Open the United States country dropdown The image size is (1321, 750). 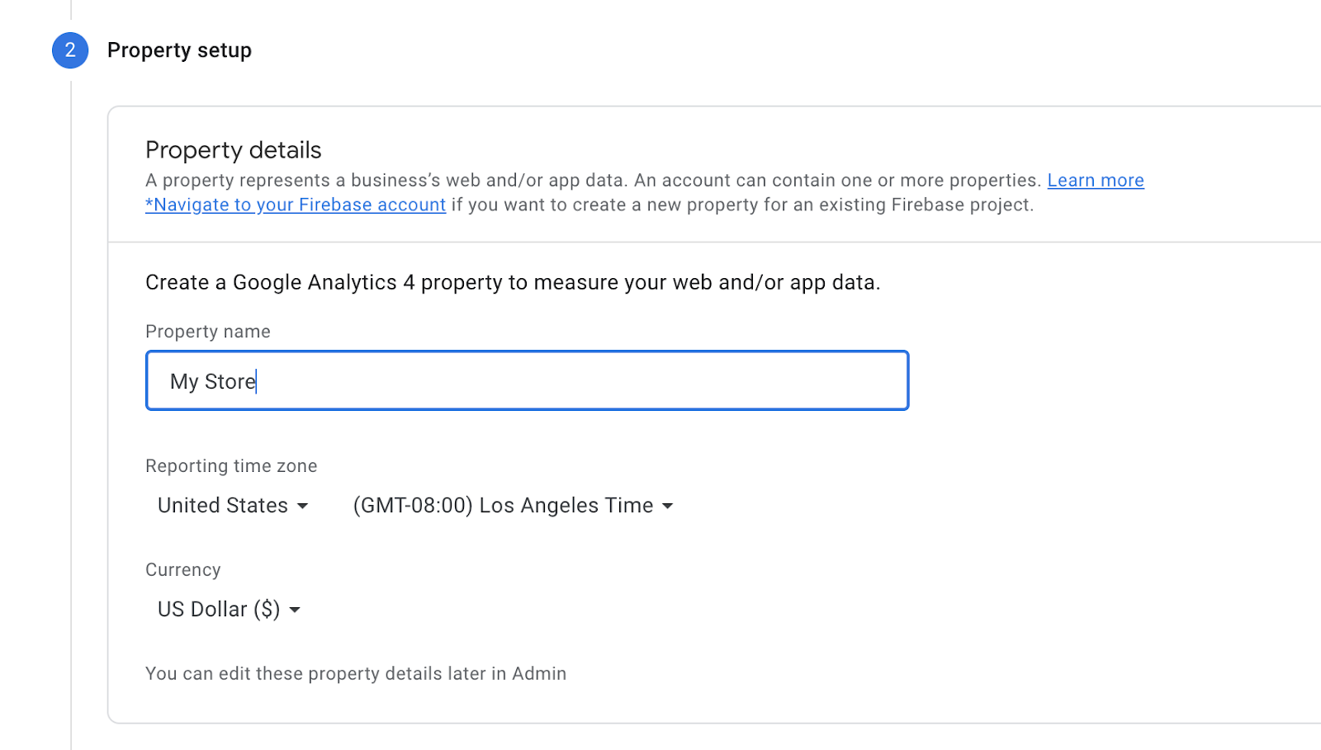(223, 505)
